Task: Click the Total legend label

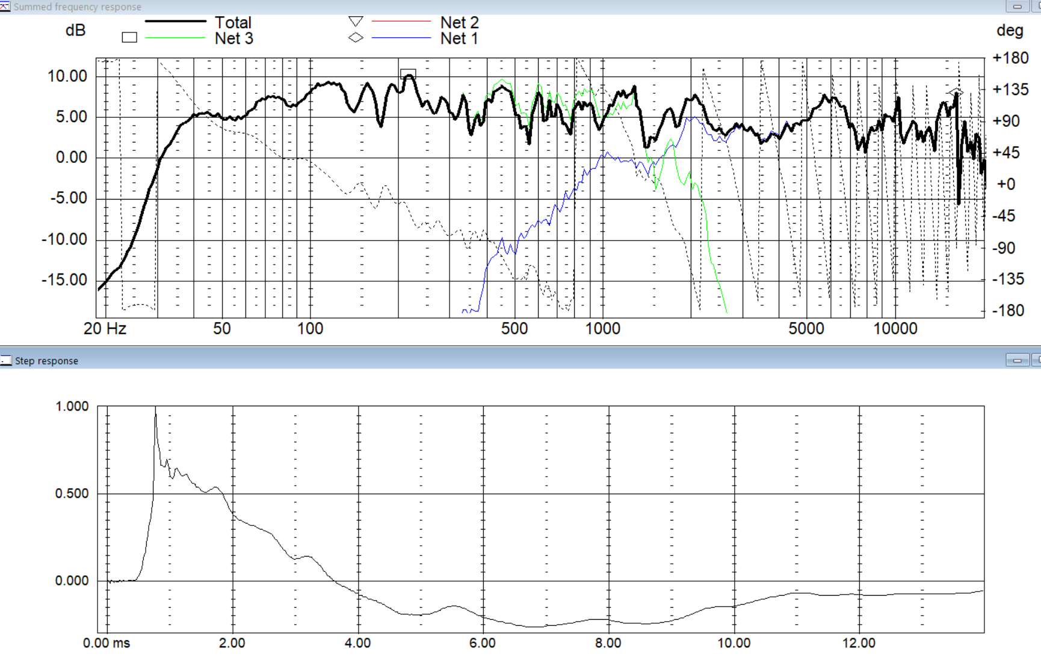Action: click(233, 23)
